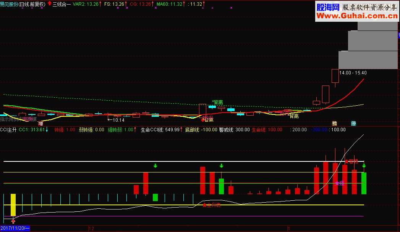Click the FS: 13.26 value
The height and width of the screenshot is (232, 400).
coord(114,4)
